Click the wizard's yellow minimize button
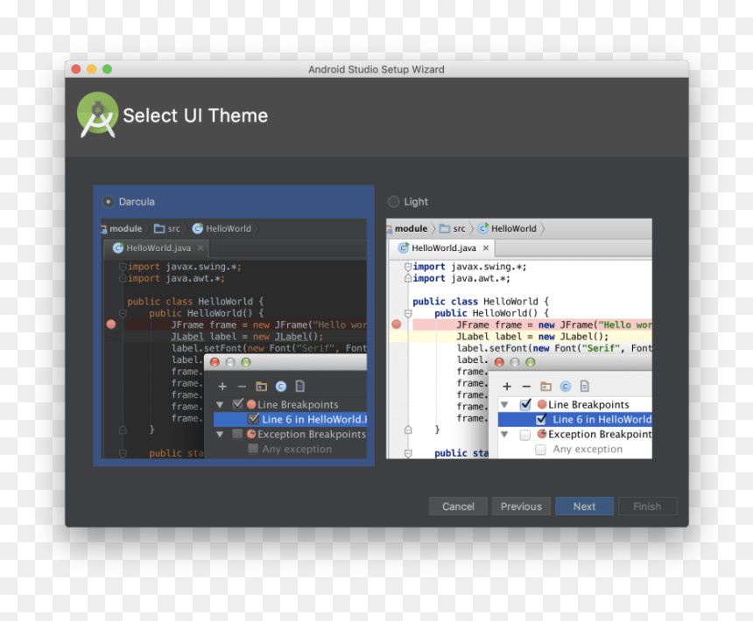753x621 pixels. (x=92, y=69)
